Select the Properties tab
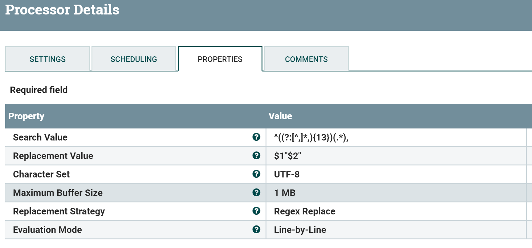 pos(220,59)
